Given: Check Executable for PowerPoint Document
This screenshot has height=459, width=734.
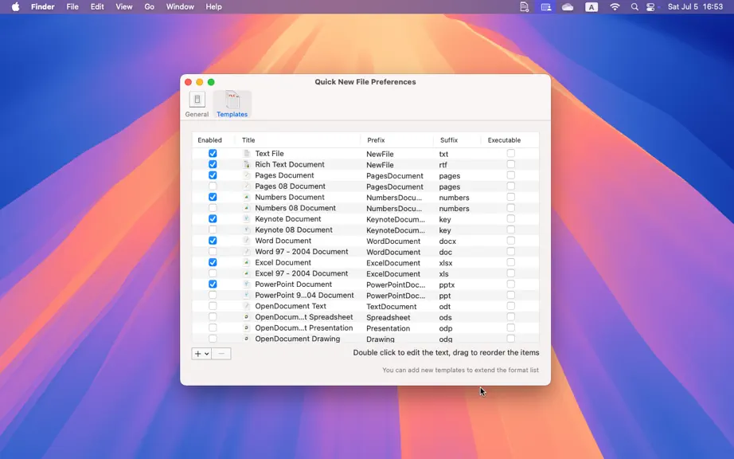Looking at the screenshot, I should tap(511, 284).
